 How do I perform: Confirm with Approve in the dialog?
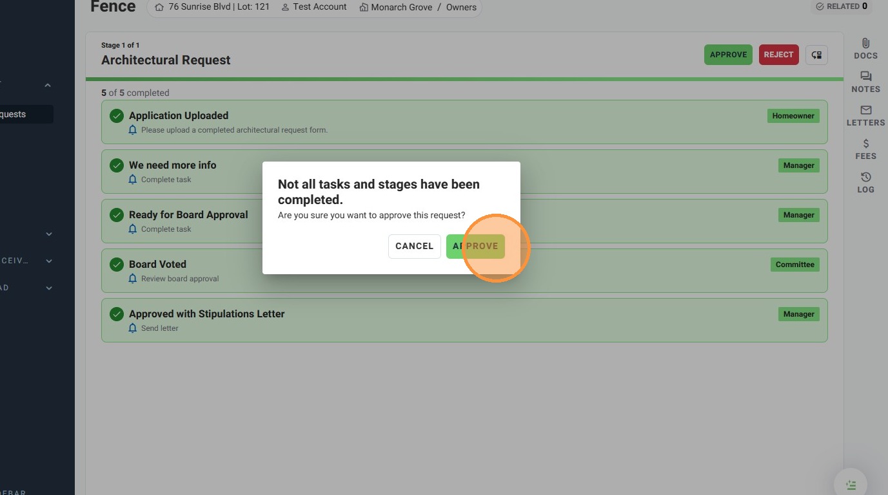point(475,247)
